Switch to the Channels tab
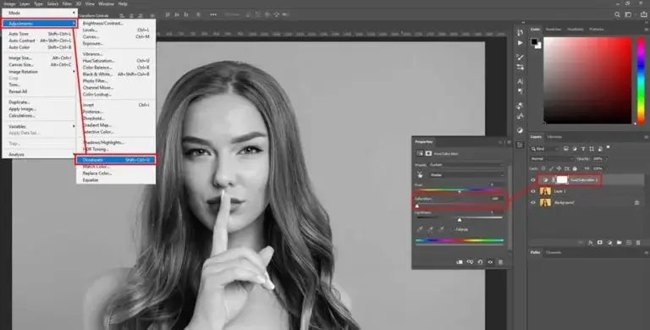Image resolution: width=650 pixels, height=330 pixels. click(x=554, y=252)
